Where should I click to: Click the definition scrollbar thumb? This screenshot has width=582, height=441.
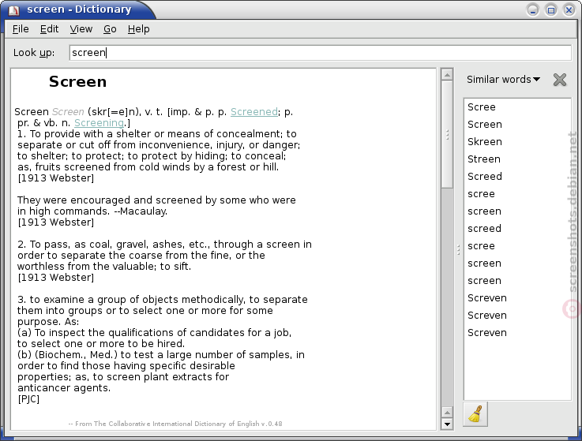click(447, 134)
